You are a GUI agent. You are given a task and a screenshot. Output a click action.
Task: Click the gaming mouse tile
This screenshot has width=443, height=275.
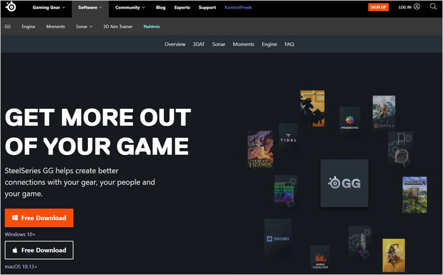pyautogui.click(x=360, y=242)
